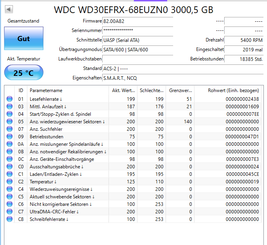Click status orb for Mittl. Anlaufzeit row
The image size is (267, 245).
tap(10, 106)
